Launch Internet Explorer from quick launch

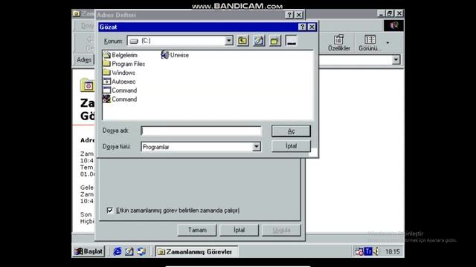pyautogui.click(x=118, y=251)
